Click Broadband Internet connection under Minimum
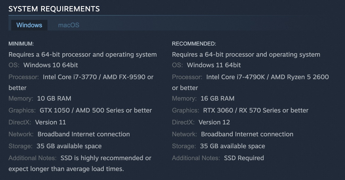The image size is (345, 180). 84,134
